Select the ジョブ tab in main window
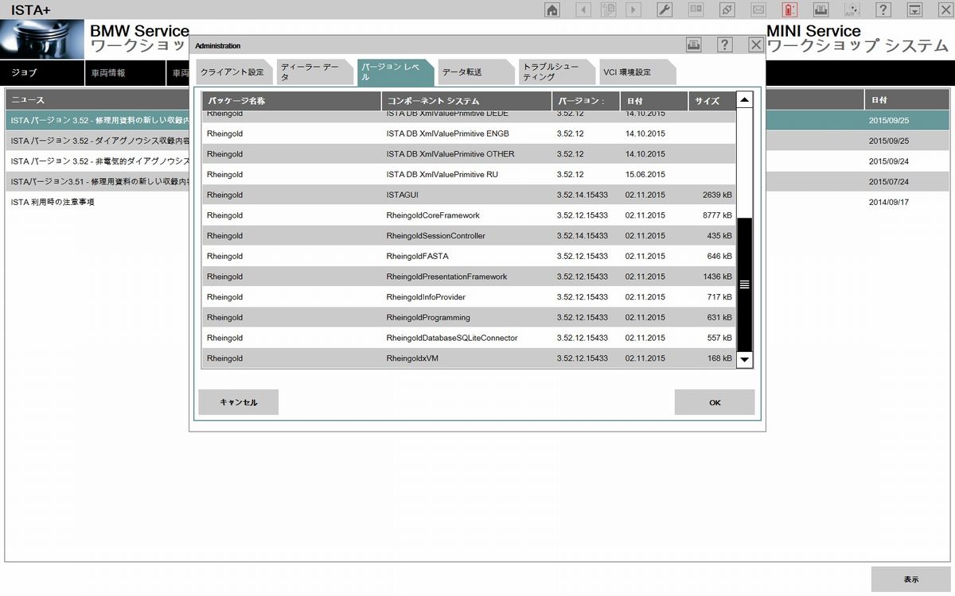Image resolution: width=955 pixels, height=596 pixels. coord(42,72)
